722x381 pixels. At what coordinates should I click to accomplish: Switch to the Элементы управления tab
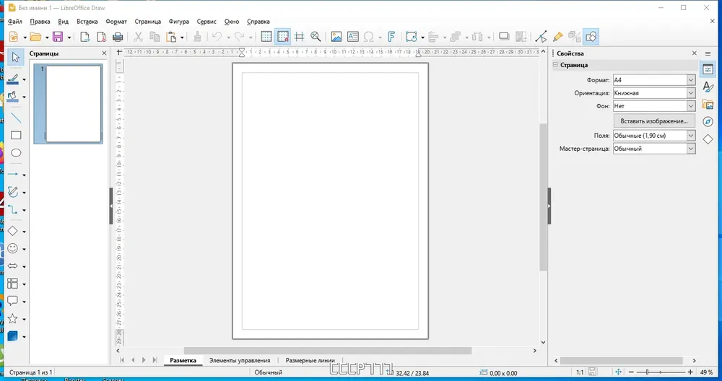coord(240,360)
